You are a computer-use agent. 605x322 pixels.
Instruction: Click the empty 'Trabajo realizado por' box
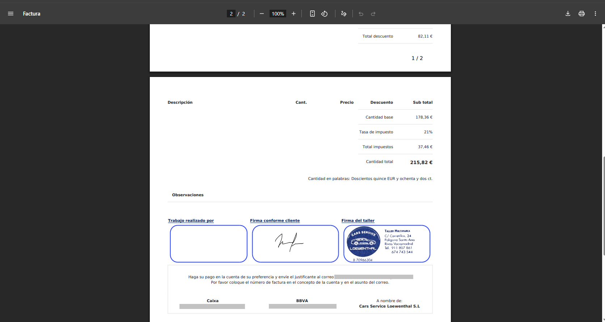pyautogui.click(x=208, y=244)
